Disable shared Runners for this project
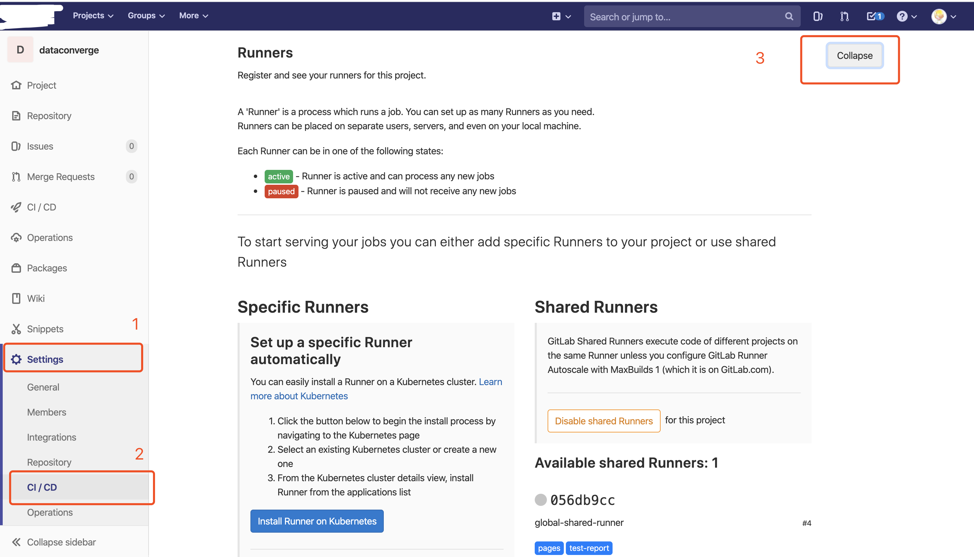 point(603,421)
